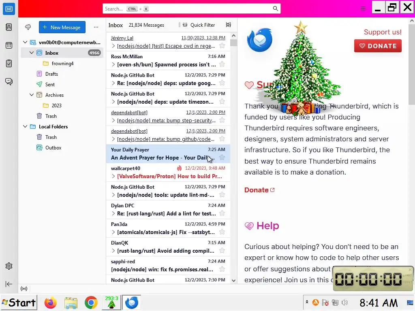Star the Pan3da message
The image size is (415, 311).
pos(222,232)
